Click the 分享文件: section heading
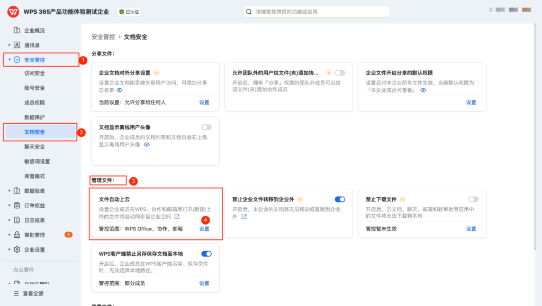The height and width of the screenshot is (306, 542). pyautogui.click(x=103, y=54)
